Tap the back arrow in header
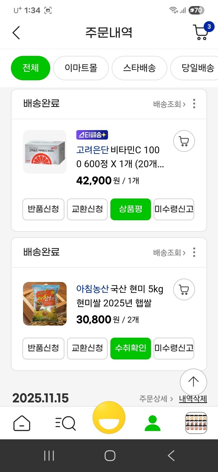The height and width of the screenshot is (472, 218). coord(16,33)
